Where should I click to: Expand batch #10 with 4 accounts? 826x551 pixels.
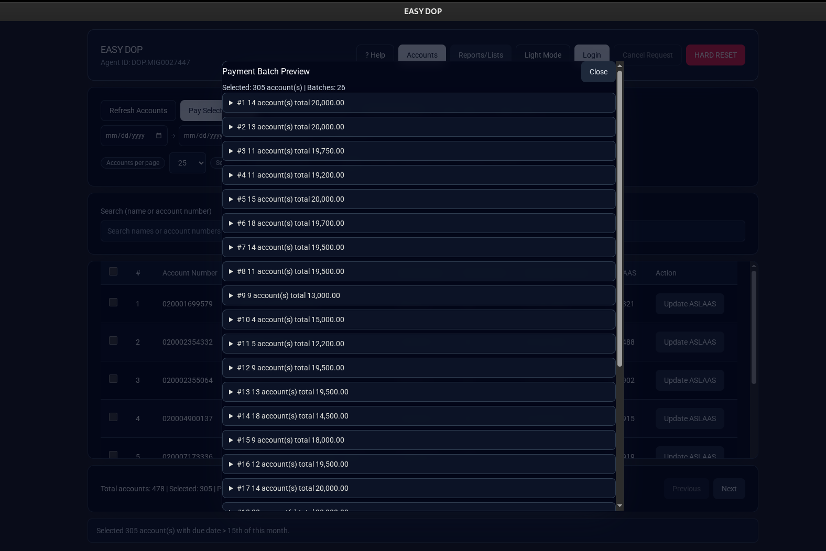tap(419, 319)
